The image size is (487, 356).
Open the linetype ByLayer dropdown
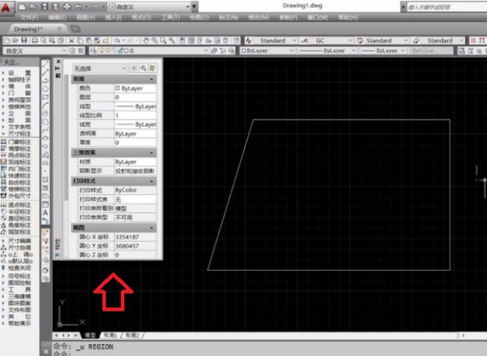[x=327, y=50]
